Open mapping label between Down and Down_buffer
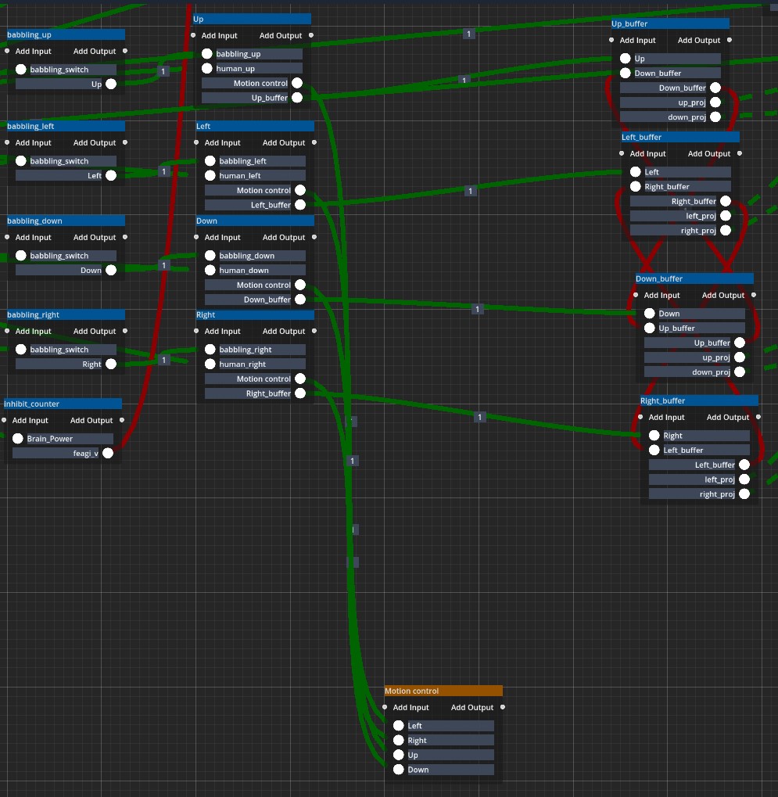Viewport: 778px width, 797px height. [x=478, y=310]
